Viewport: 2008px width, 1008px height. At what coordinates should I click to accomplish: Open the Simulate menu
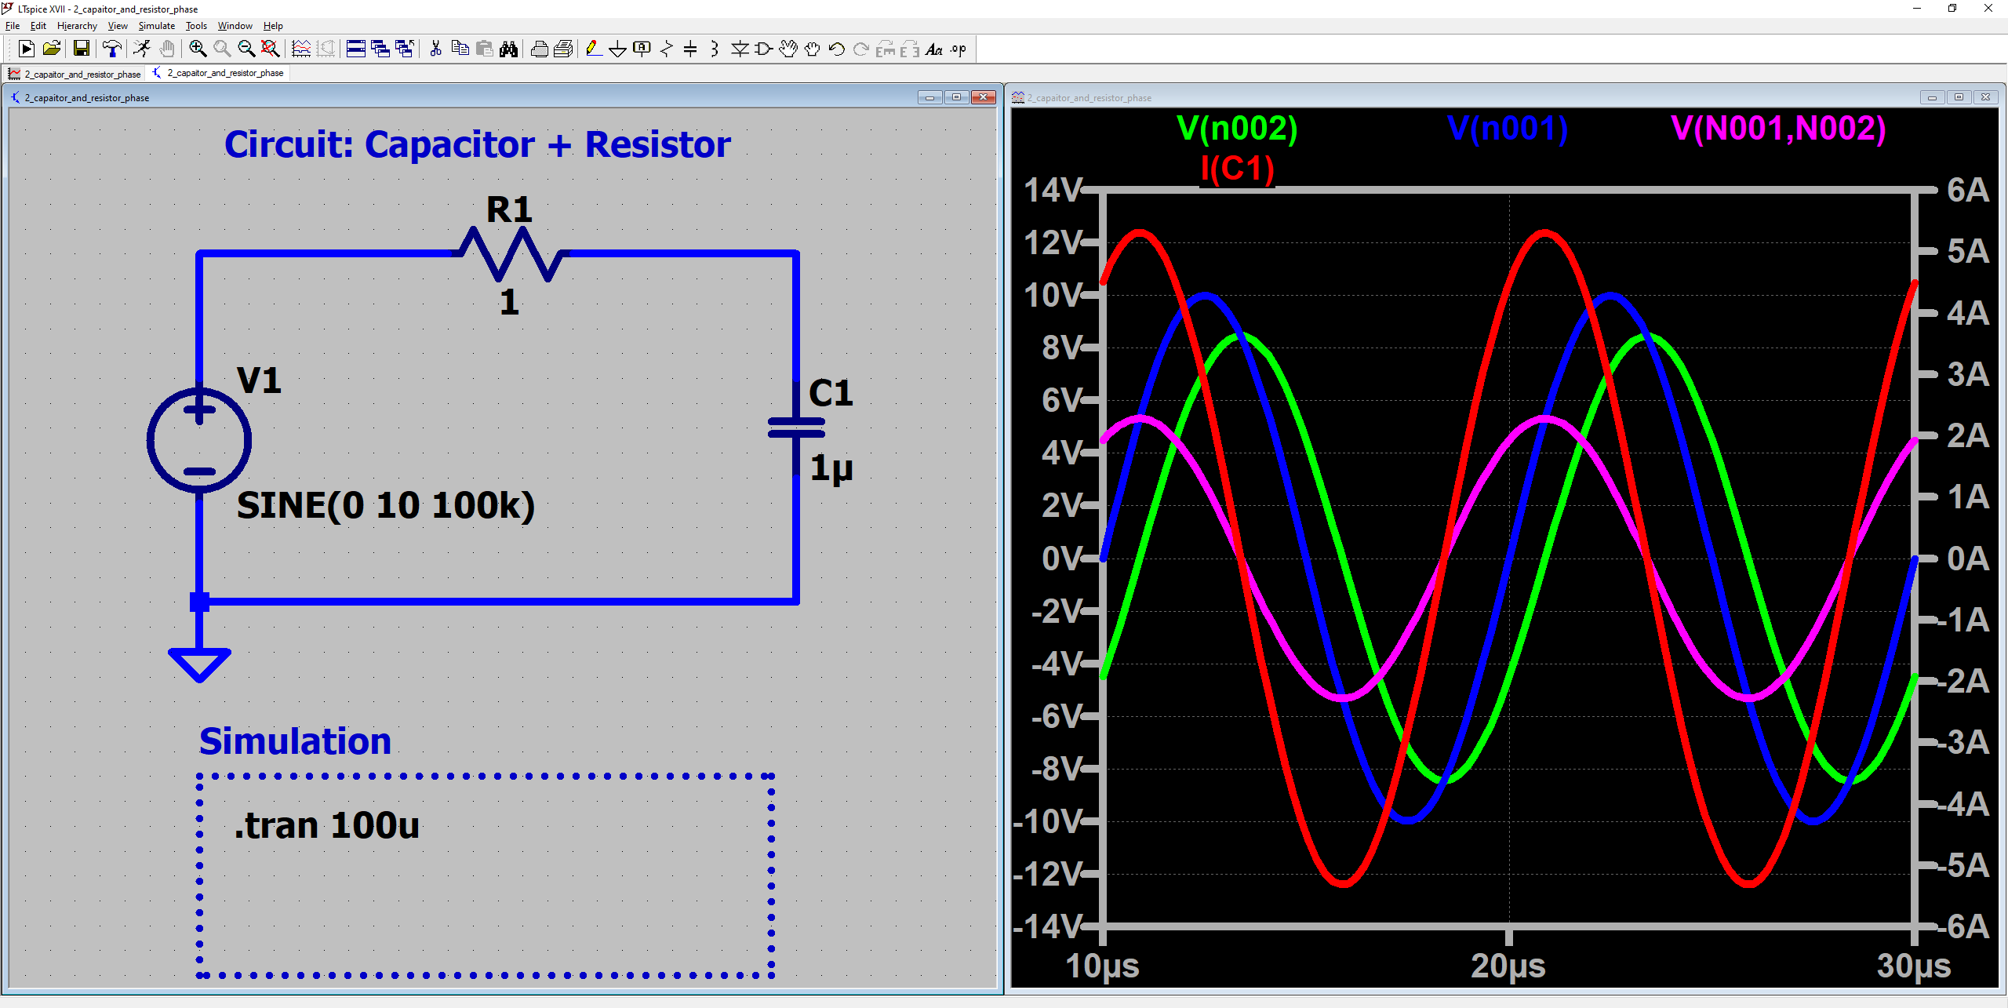(x=156, y=26)
